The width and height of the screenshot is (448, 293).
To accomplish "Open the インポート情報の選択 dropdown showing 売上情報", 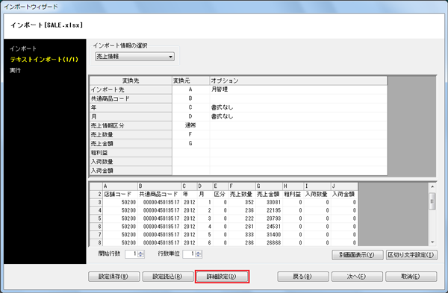I will [134, 57].
